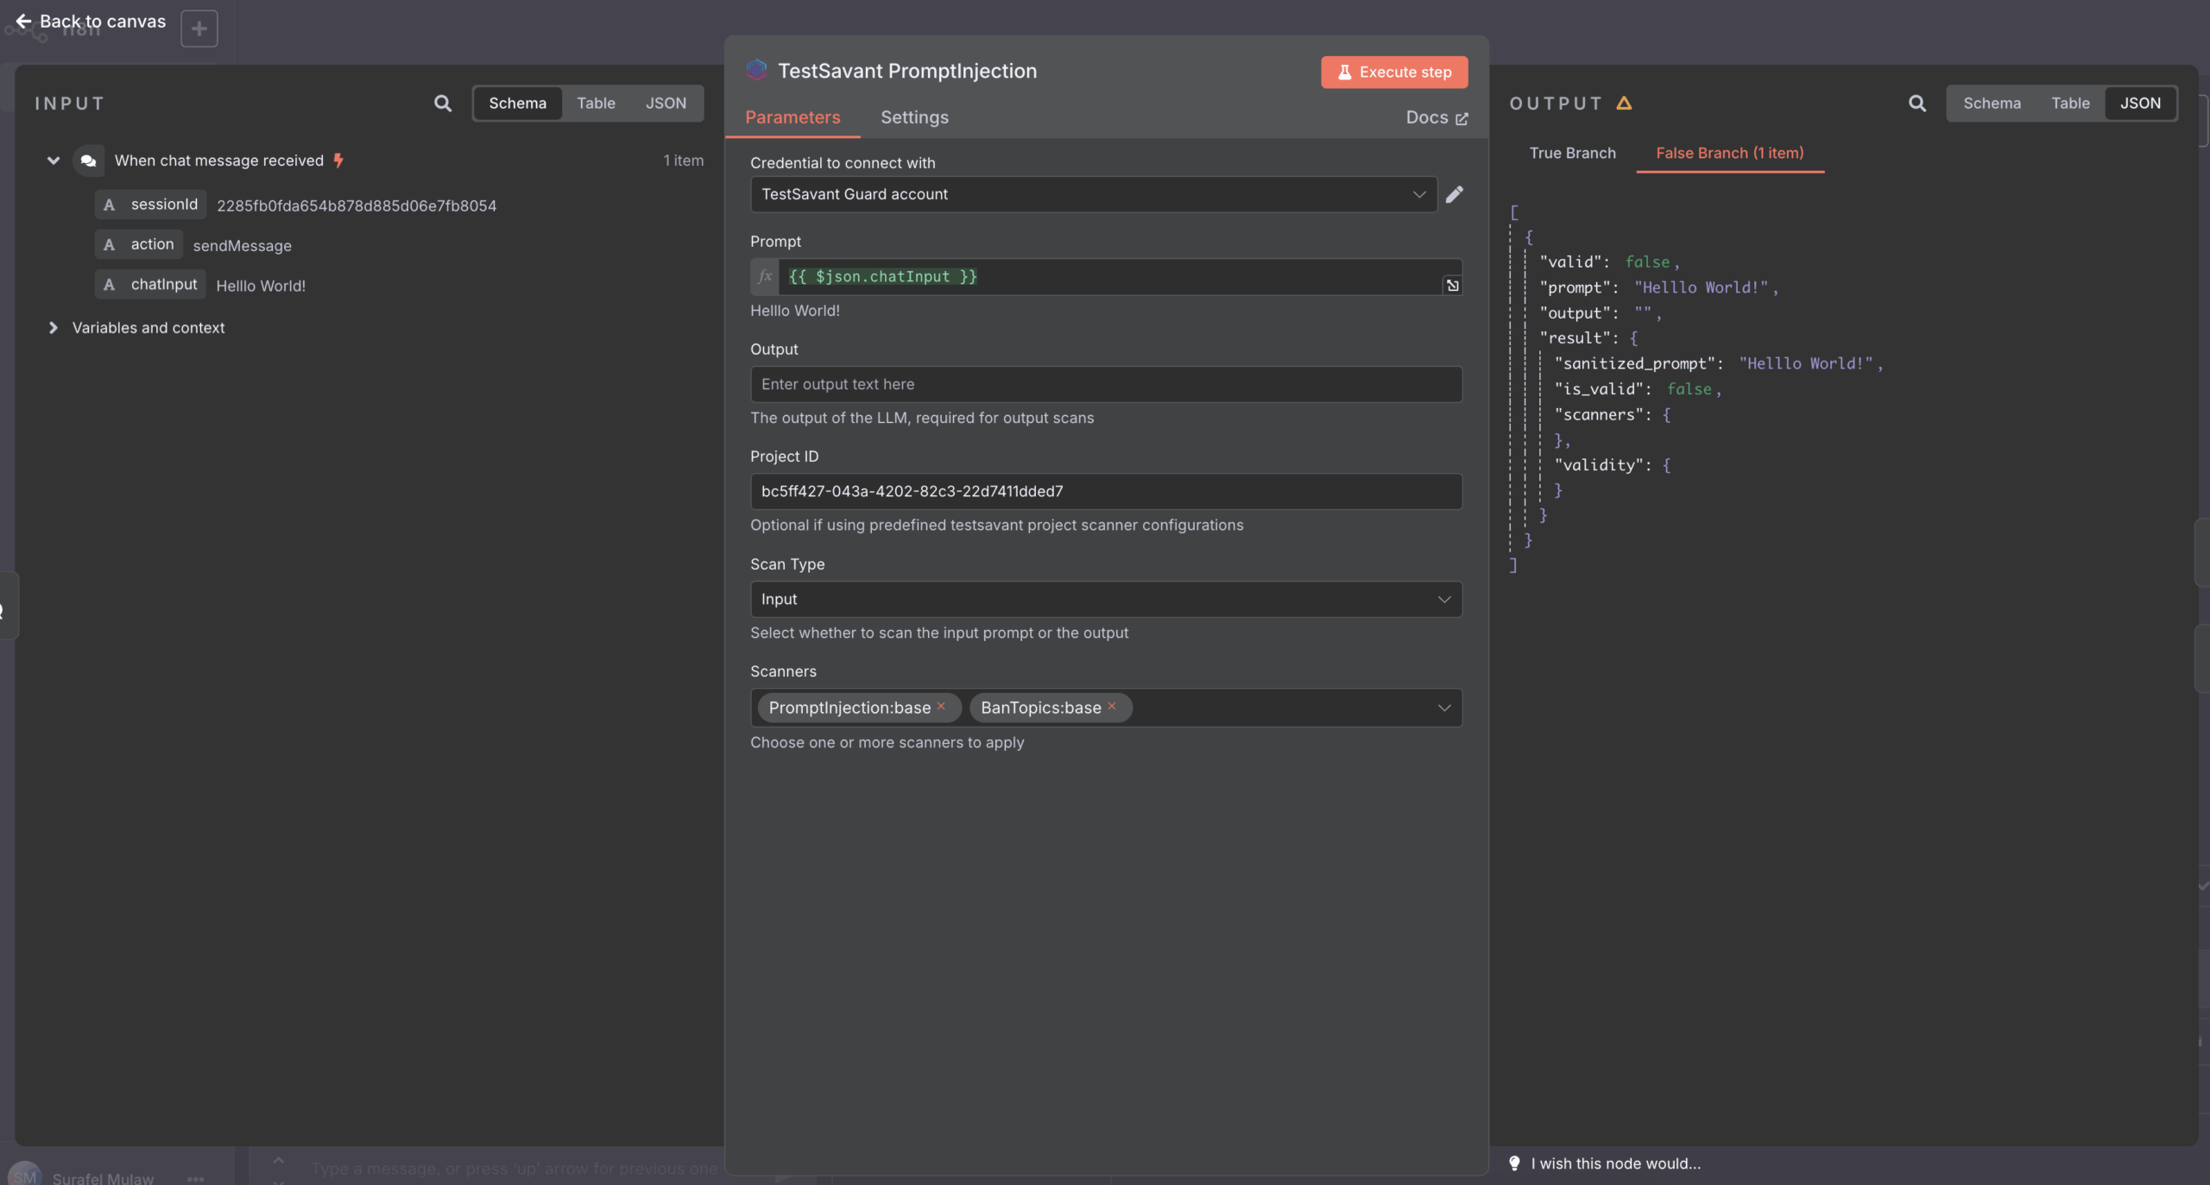
Task: Open the credential account dropdown
Action: pos(1093,194)
